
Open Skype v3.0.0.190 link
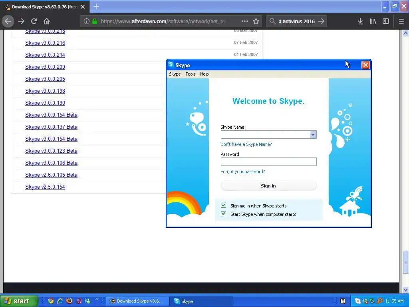(x=45, y=103)
